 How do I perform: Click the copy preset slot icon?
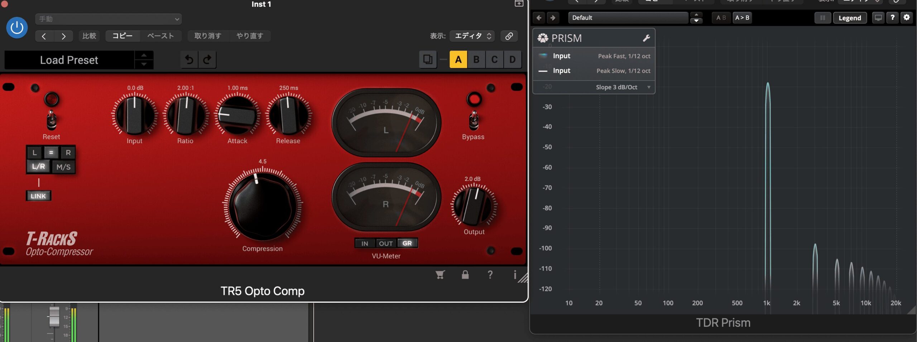pos(428,59)
